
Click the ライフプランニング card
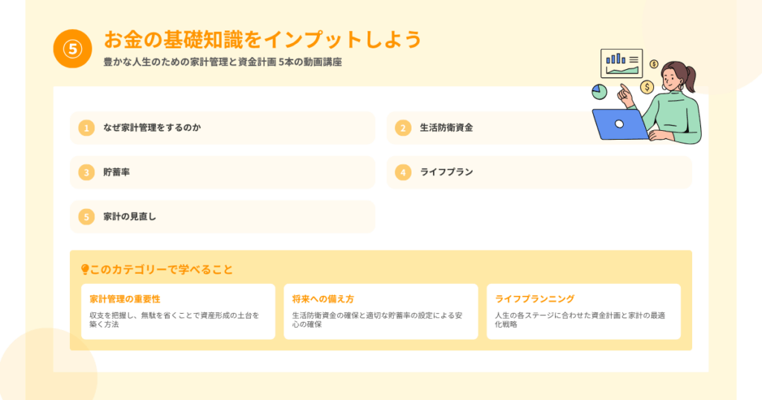pyautogui.click(x=583, y=312)
